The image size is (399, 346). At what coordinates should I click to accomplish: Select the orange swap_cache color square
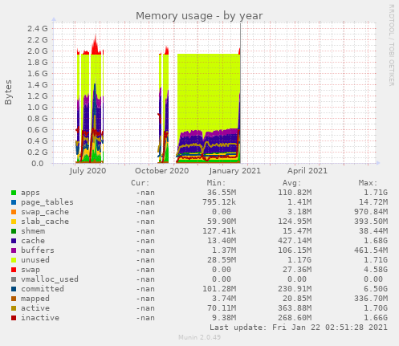pos(14,212)
